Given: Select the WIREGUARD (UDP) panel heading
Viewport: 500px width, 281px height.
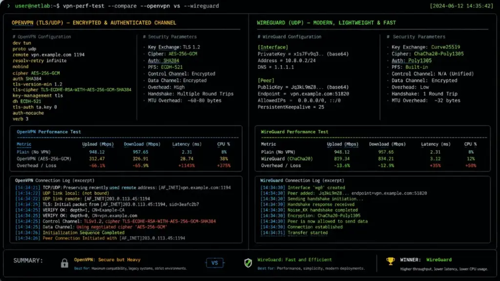Looking at the screenshot, I should [x=326, y=22].
